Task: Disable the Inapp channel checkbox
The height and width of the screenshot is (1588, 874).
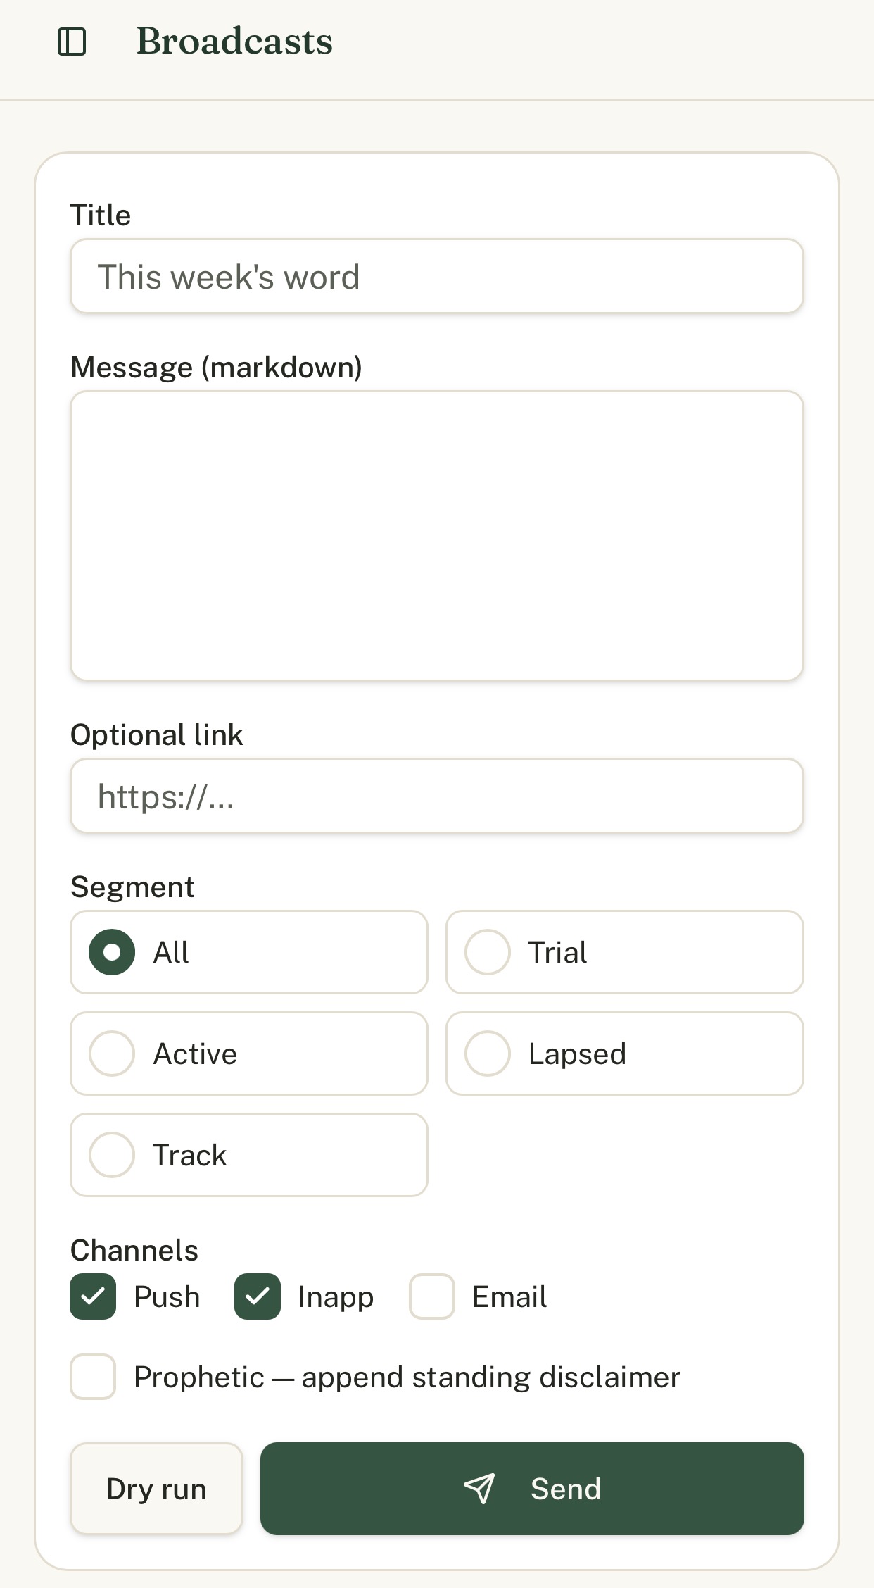Action: tap(258, 1296)
